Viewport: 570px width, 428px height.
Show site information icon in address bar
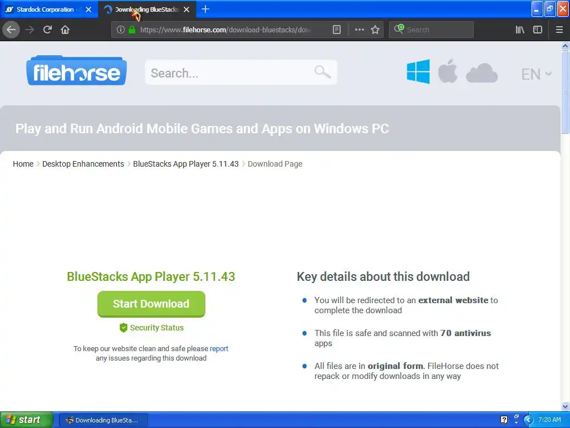120,30
